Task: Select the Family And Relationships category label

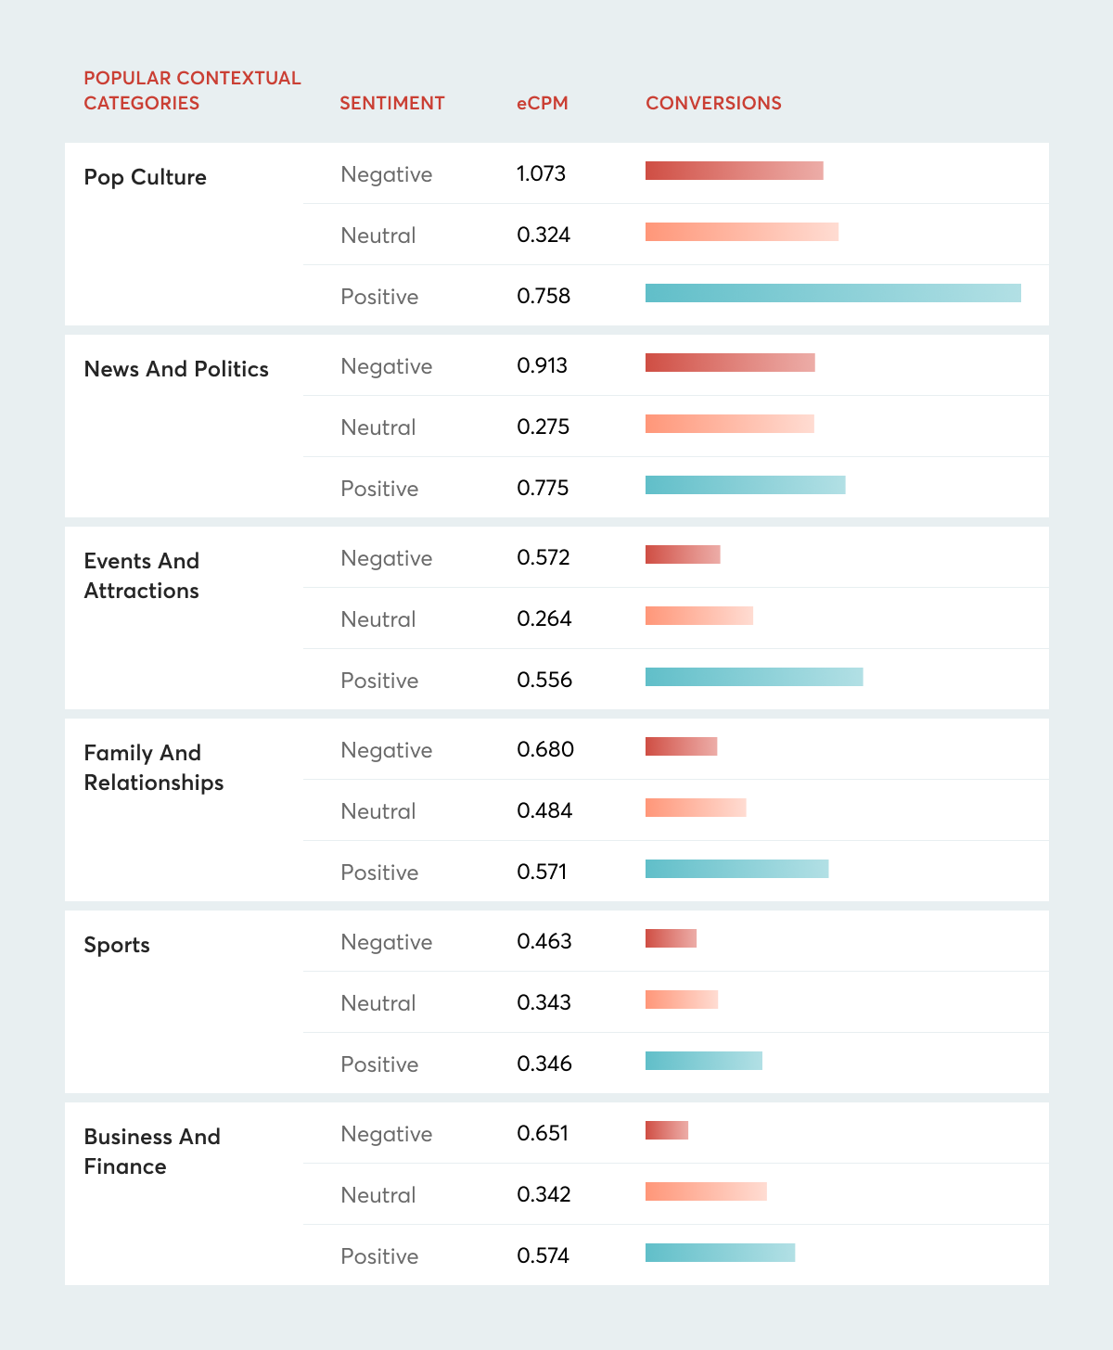Action: (154, 768)
